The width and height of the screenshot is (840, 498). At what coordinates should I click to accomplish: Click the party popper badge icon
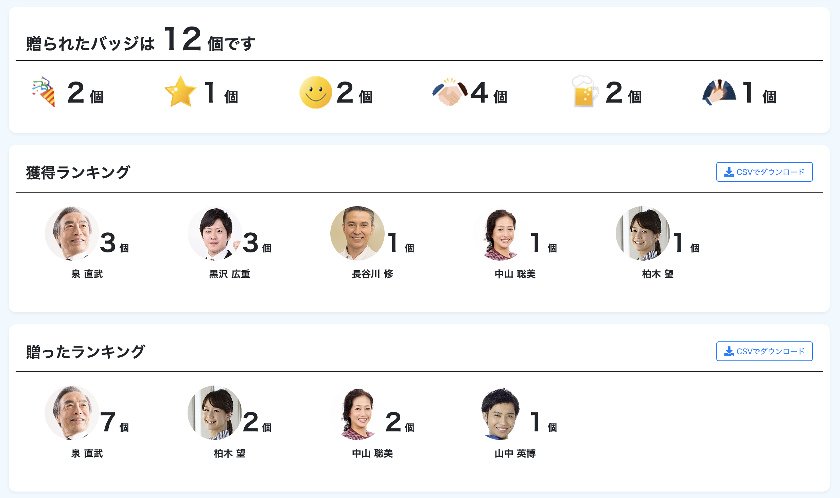(x=44, y=91)
